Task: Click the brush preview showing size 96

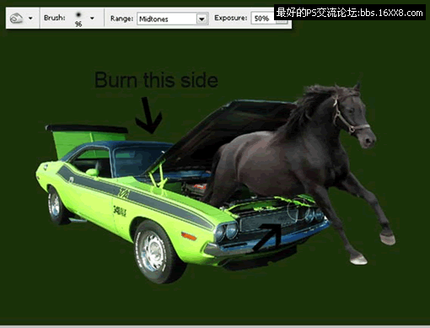Action: click(78, 19)
